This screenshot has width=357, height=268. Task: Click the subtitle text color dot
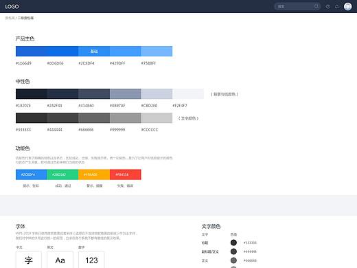click(233, 252)
